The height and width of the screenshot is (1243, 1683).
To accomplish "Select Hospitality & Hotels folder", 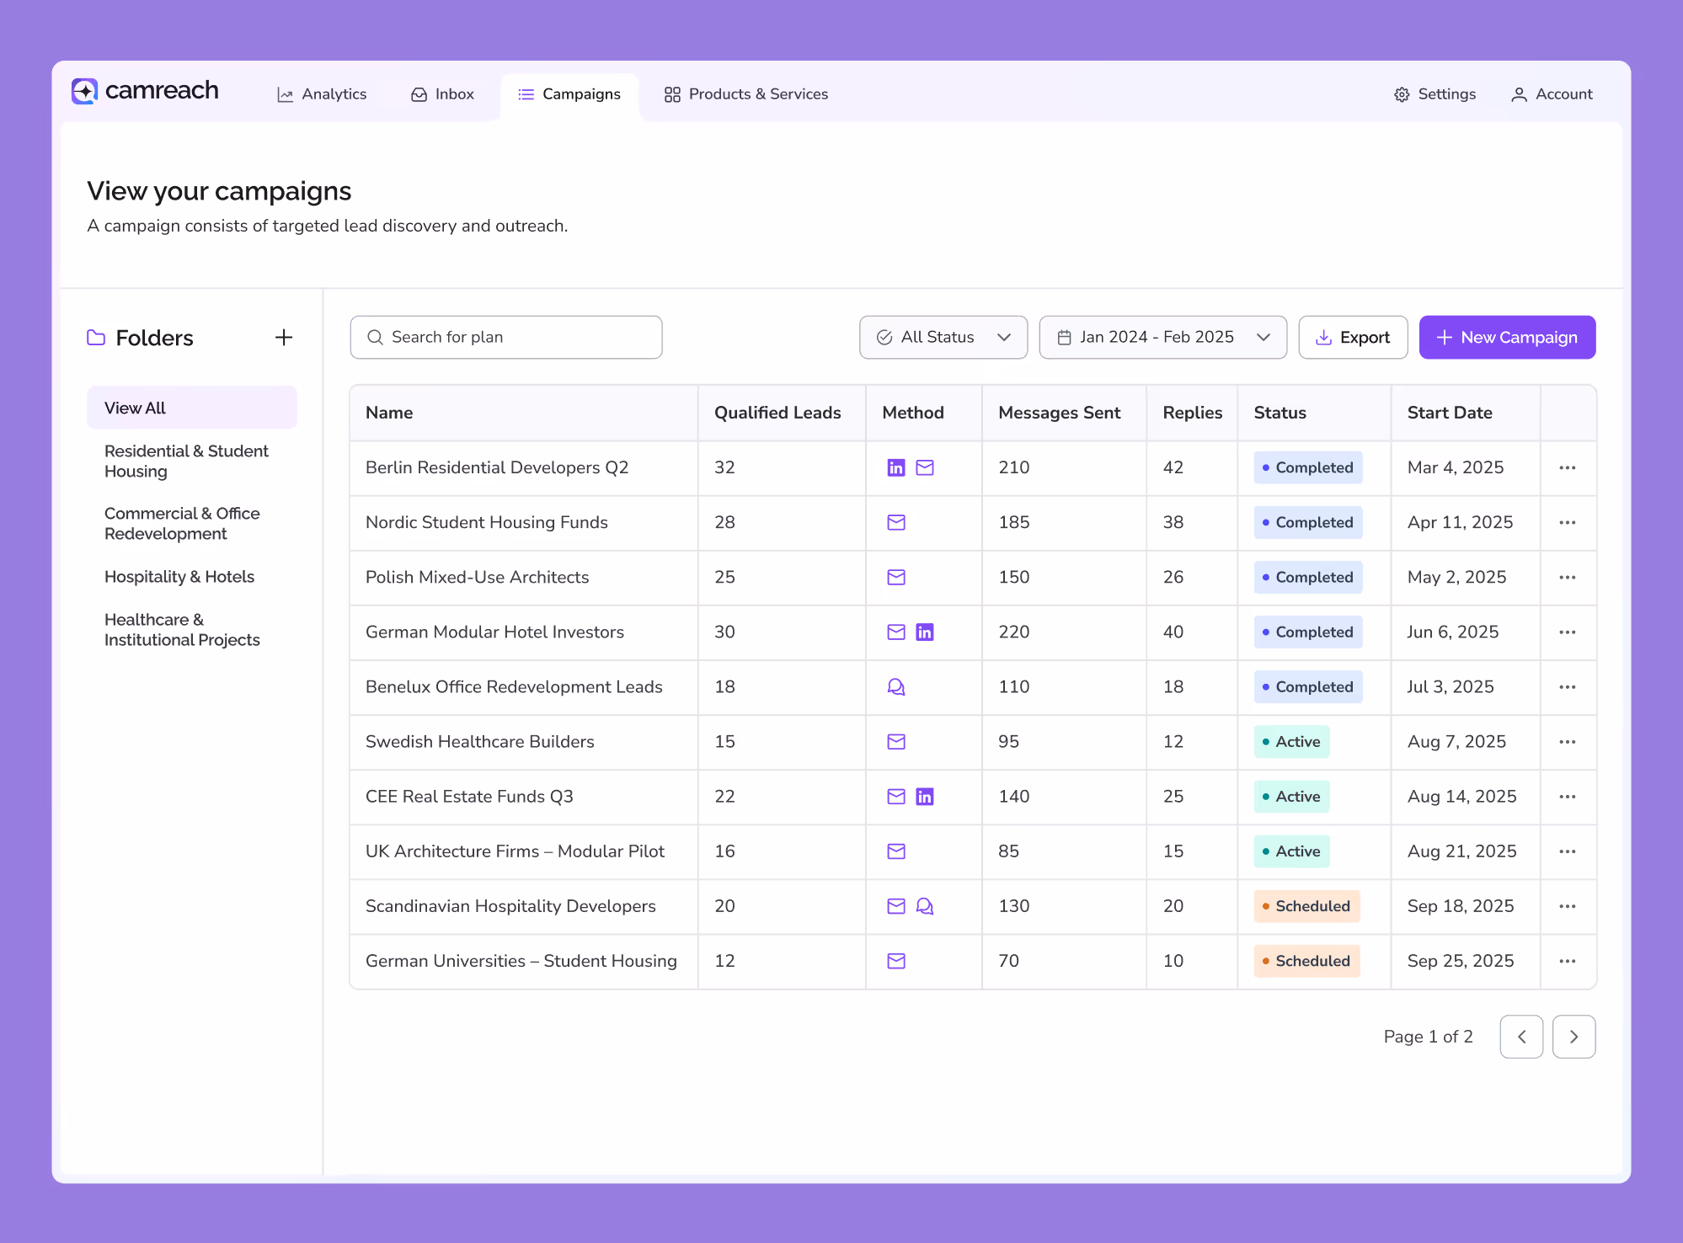I will click(x=179, y=577).
